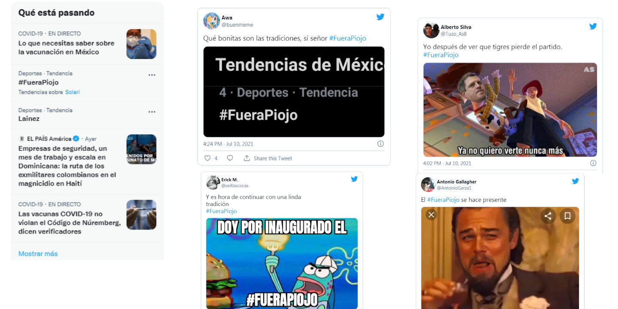Click Twitter bird icon on Erick M.'s tweet
Screen dimensions: 618x309
point(354,179)
